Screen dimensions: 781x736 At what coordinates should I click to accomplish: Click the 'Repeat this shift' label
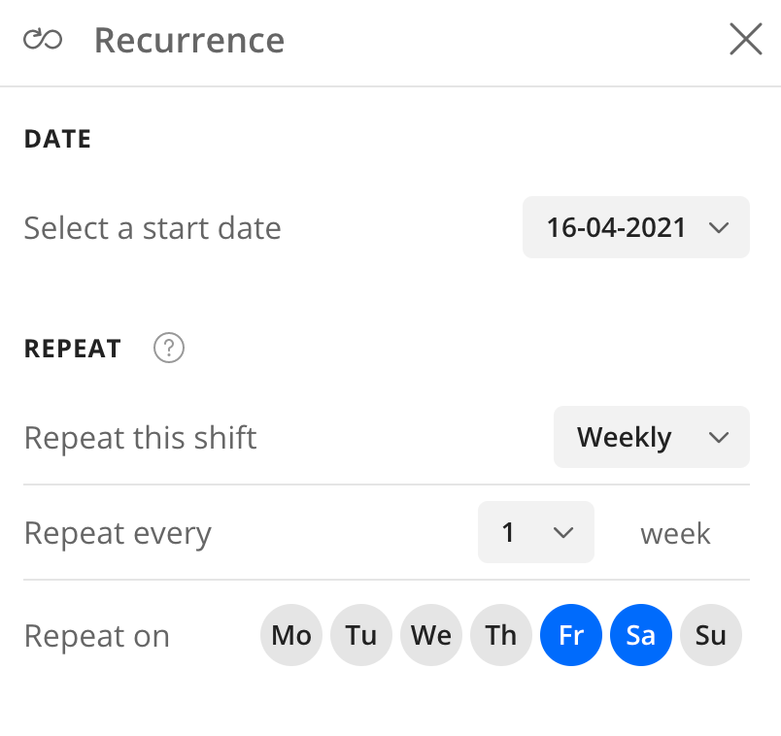[140, 438]
